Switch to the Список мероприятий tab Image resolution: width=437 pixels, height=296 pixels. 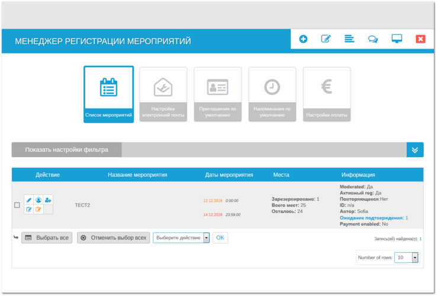108,94
